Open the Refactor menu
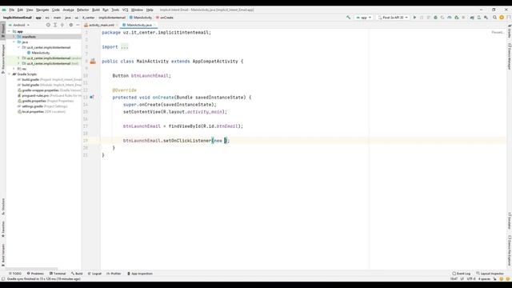 tap(83, 10)
